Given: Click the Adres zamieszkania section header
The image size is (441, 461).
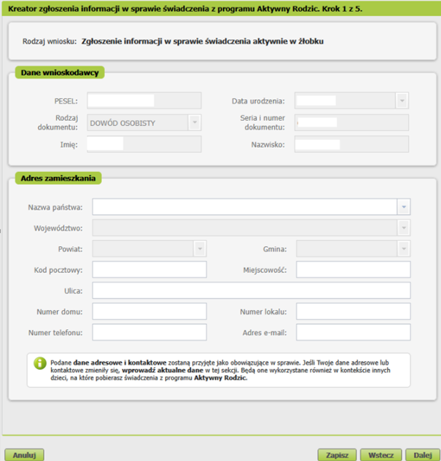Looking at the screenshot, I should [58, 178].
